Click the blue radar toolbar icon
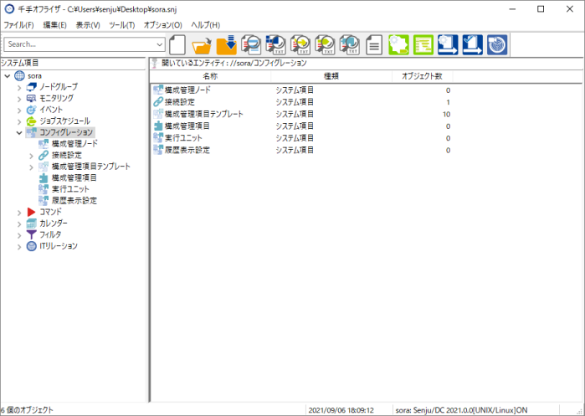585x416 pixels. [497, 44]
